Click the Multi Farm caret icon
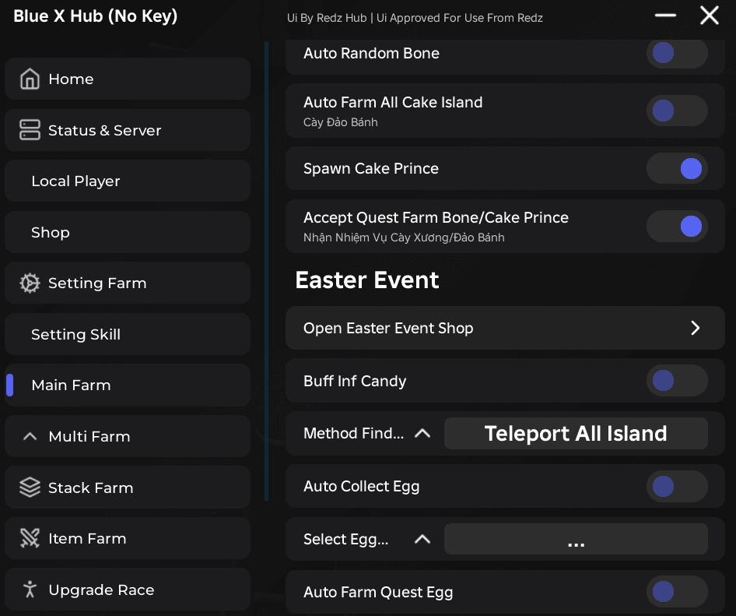Image resolution: width=736 pixels, height=616 pixels. (30, 437)
